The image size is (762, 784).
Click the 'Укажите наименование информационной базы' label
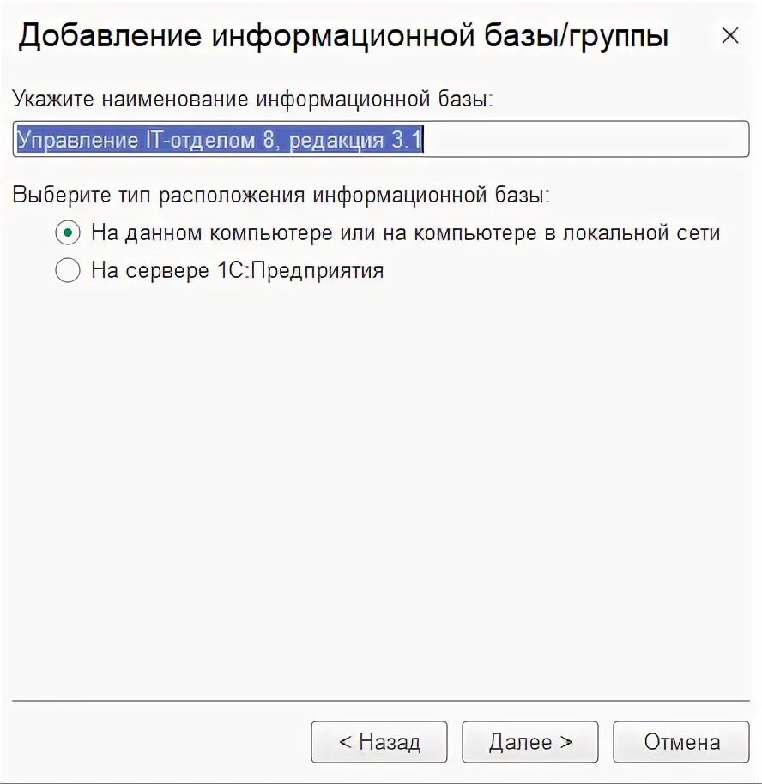[252, 99]
